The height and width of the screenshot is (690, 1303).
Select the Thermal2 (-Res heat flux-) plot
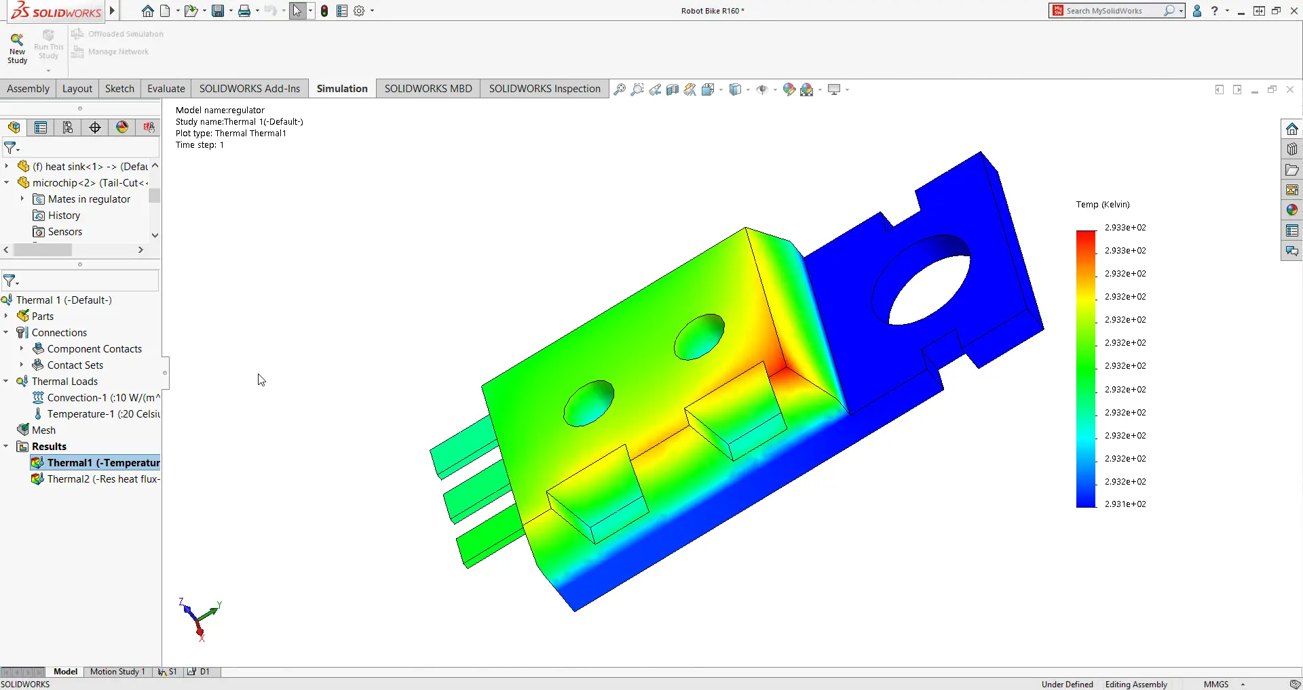pos(96,479)
